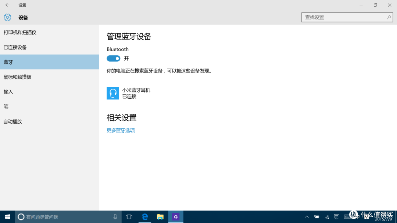Minimize the Settings window
397x223 pixels.
coord(361,5)
